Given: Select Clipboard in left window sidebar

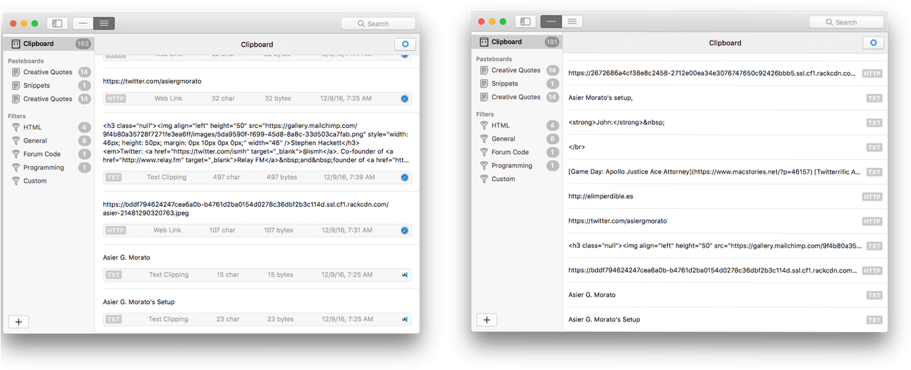Looking at the screenshot, I should coord(48,43).
